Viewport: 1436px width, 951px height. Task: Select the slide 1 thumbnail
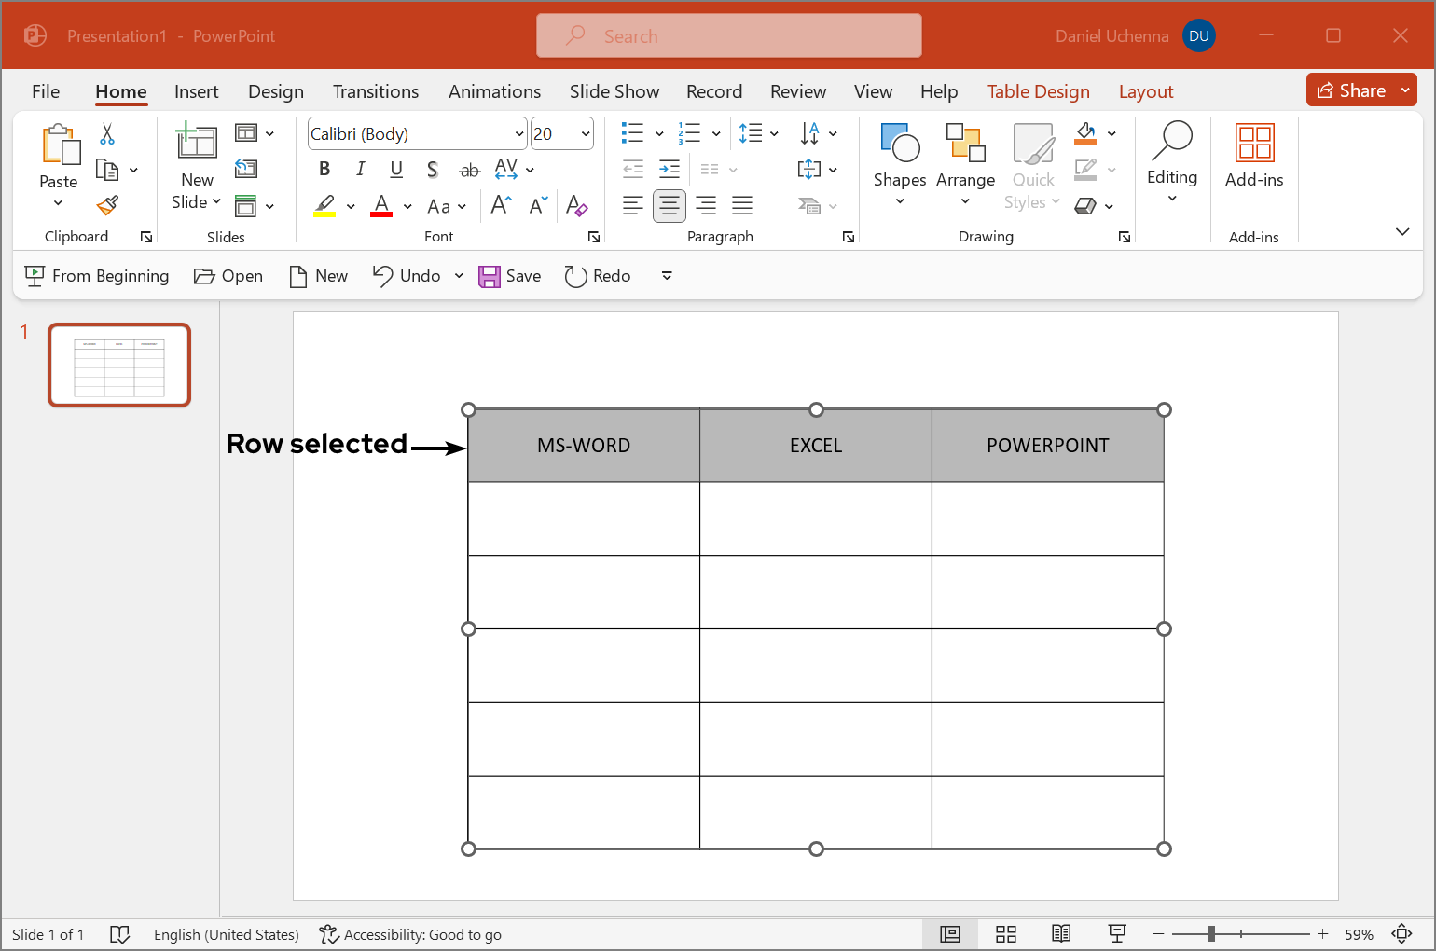point(118,365)
